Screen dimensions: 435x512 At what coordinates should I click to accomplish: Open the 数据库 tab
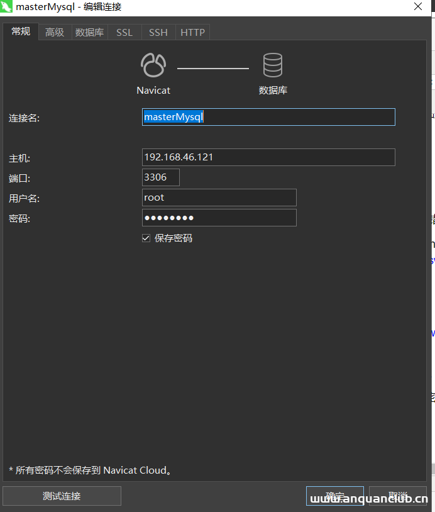tap(89, 32)
